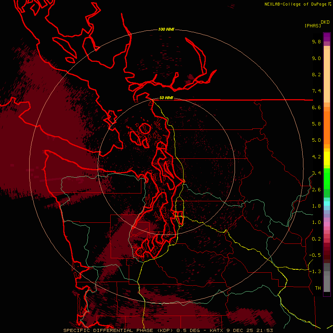Image resolution: width=333 pixels, height=333 pixels.
Task: Pick the pink band beside 1.0
Action: coord(327,224)
